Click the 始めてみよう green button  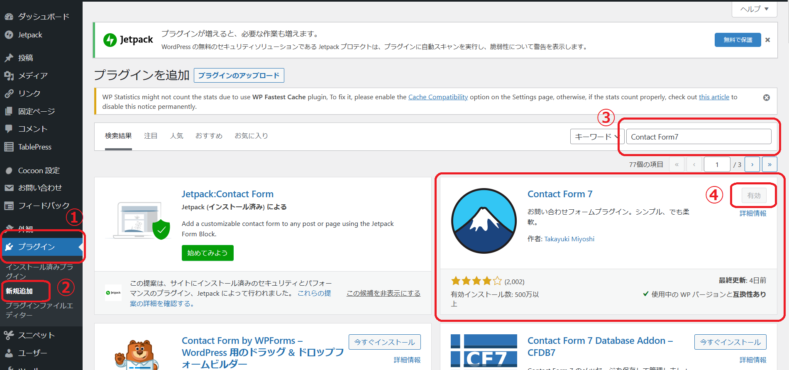pos(208,253)
